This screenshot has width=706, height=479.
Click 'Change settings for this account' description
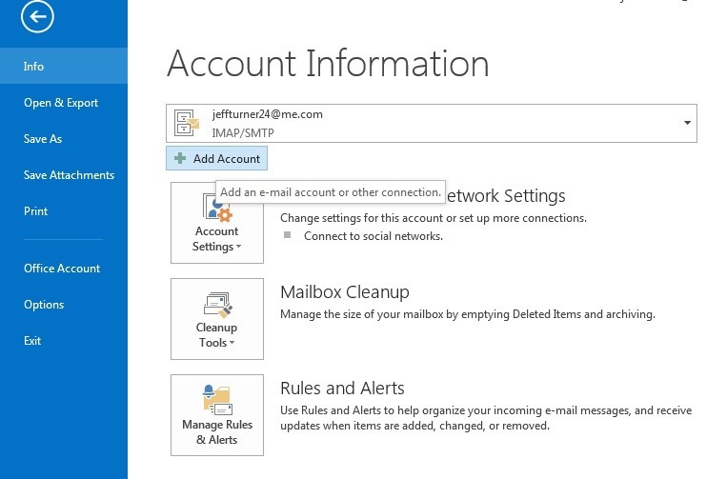tap(434, 218)
